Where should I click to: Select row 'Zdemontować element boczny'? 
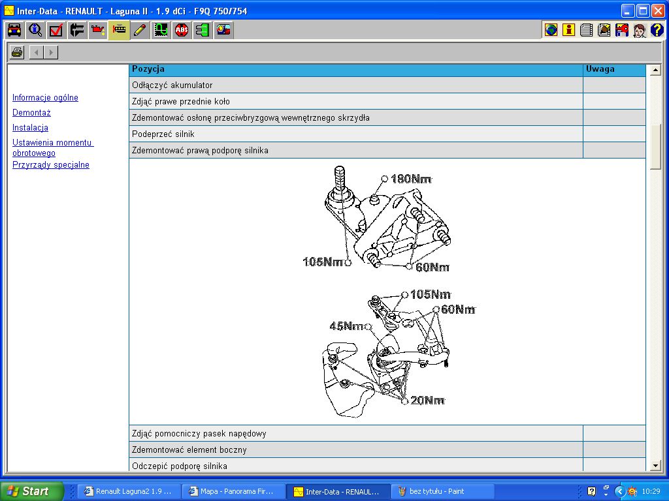(x=356, y=449)
